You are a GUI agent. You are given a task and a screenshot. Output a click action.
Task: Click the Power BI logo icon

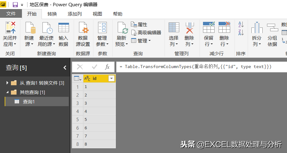pyautogui.click(x=3, y=5)
